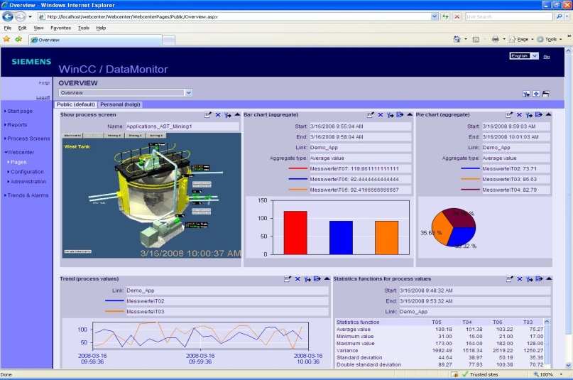Export the Pie chart (aggregate) data
The image size is (573, 380).
point(539,115)
